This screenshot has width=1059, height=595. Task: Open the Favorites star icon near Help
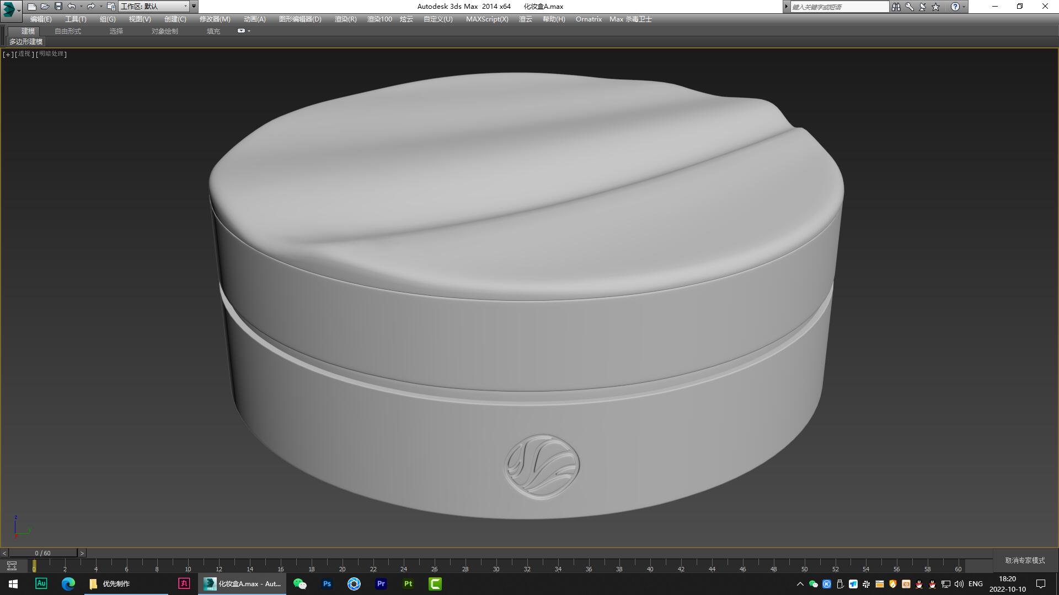[934, 7]
